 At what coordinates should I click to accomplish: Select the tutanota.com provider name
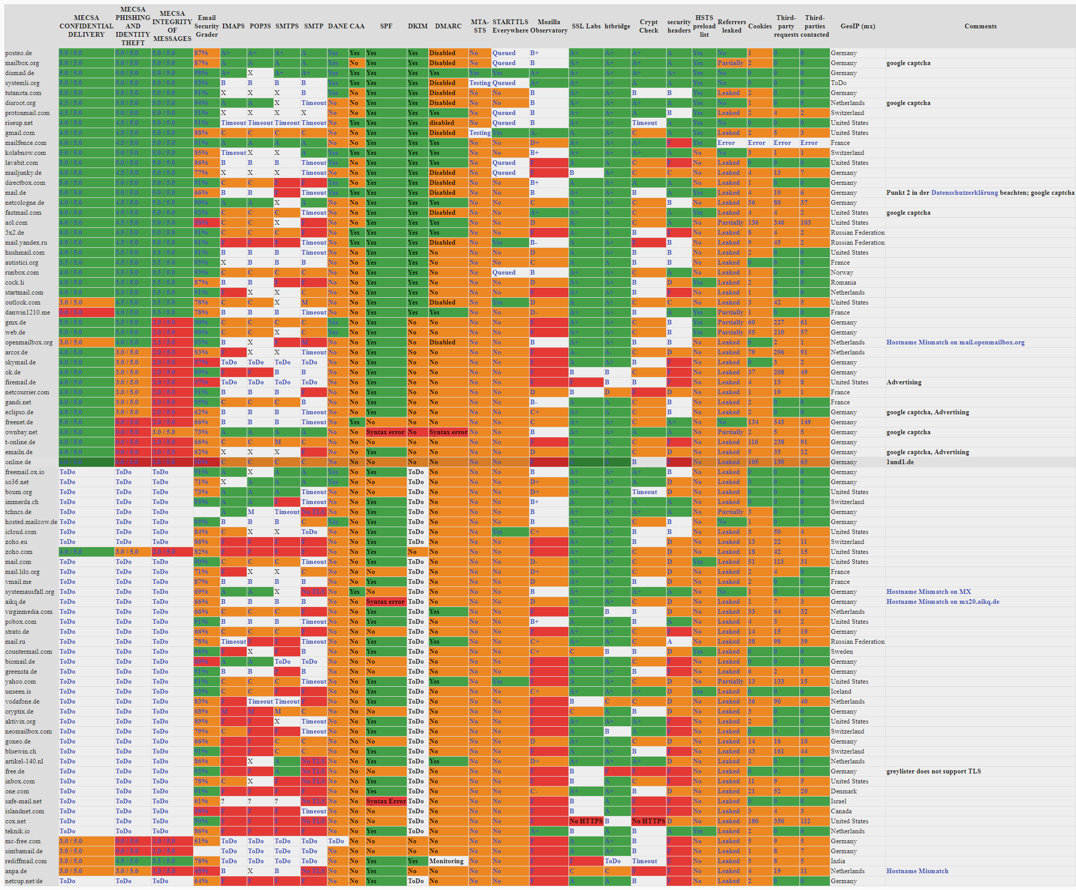tap(23, 93)
